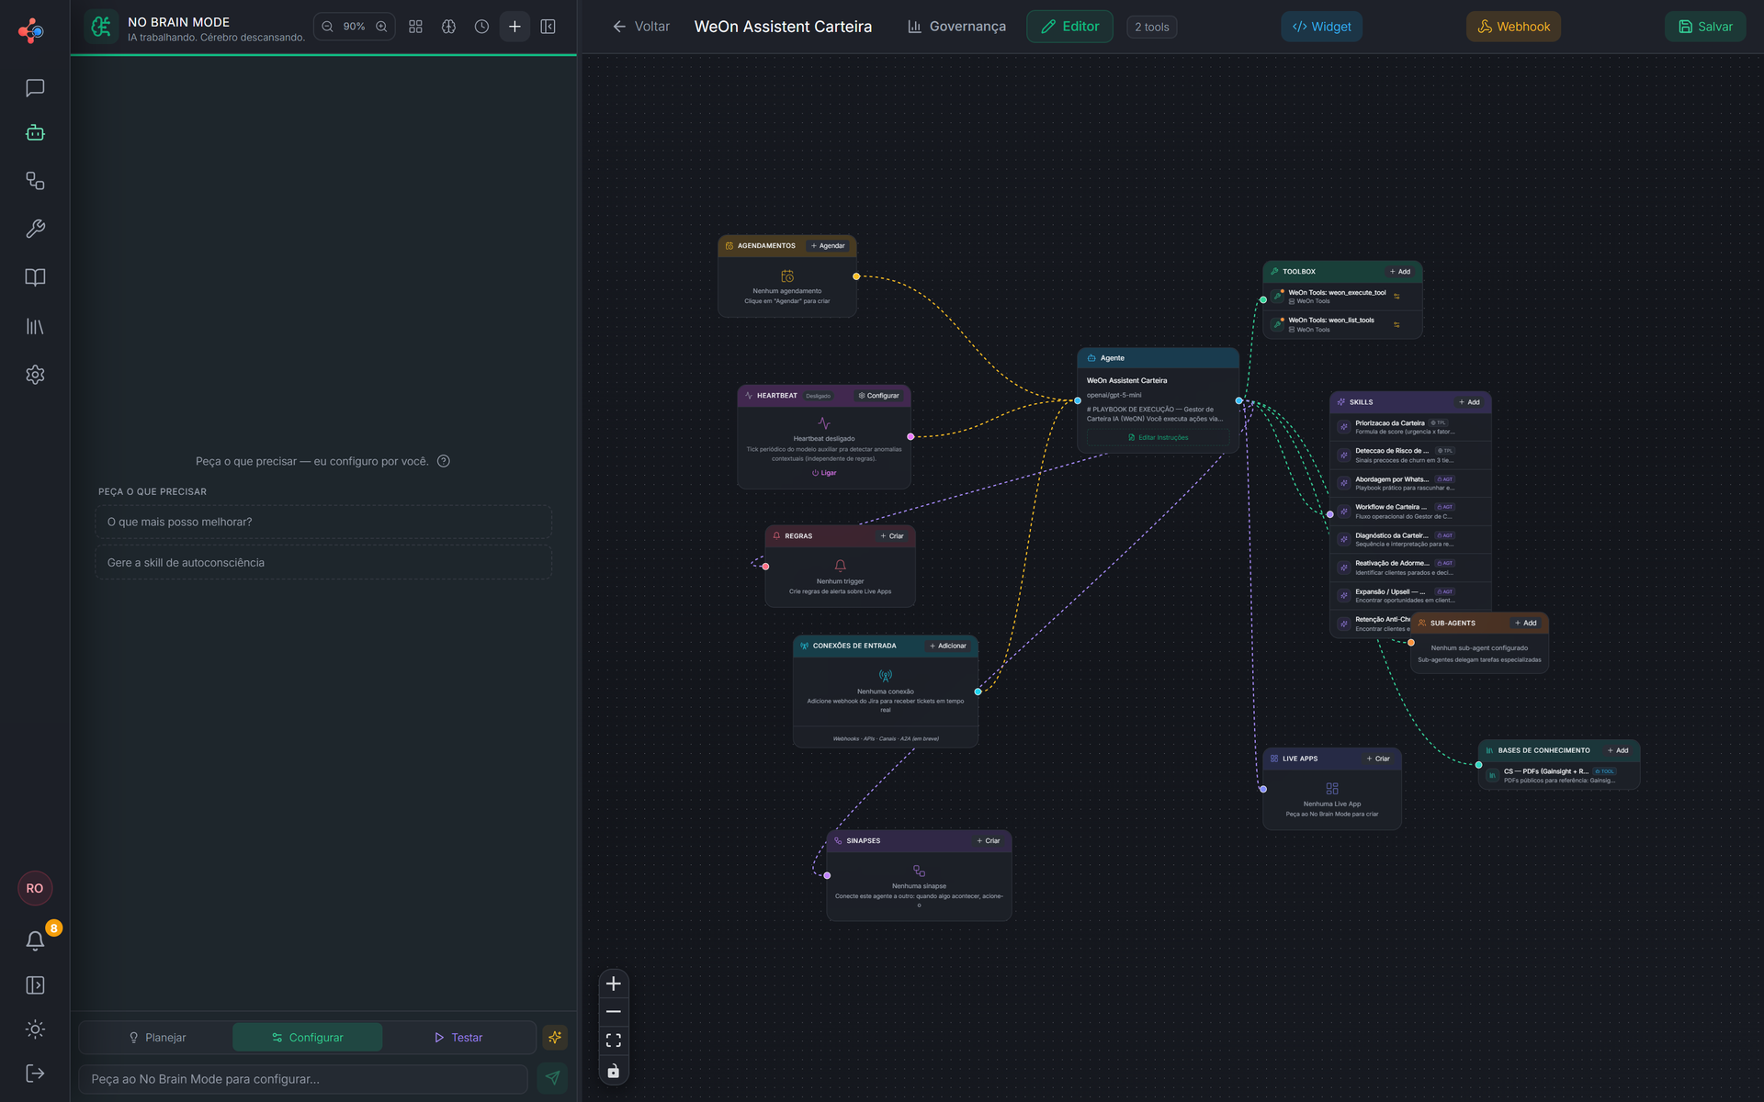Click the RO user avatar

coord(35,888)
